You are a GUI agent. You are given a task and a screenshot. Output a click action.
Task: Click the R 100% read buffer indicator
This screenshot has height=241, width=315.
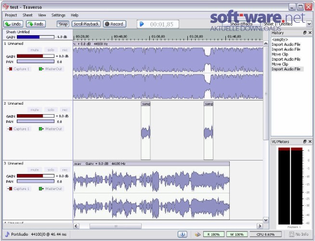[x=213, y=234]
